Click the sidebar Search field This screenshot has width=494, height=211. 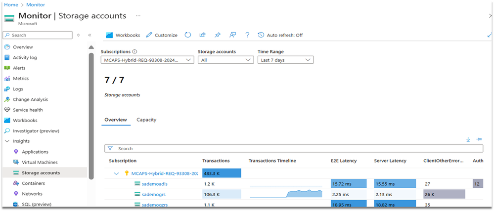click(38, 35)
